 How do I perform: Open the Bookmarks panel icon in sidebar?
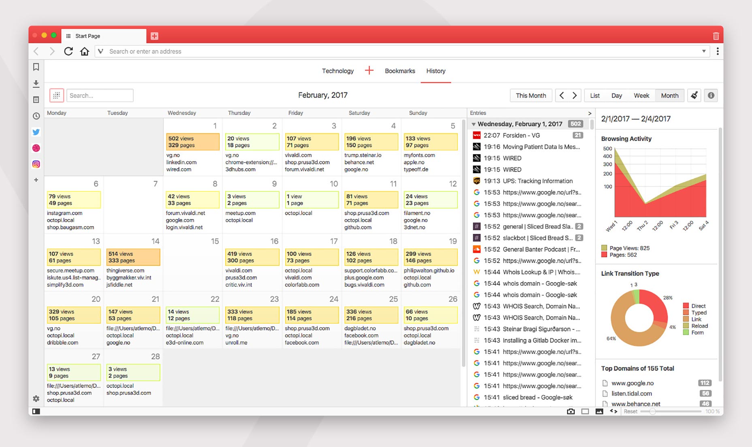36,67
